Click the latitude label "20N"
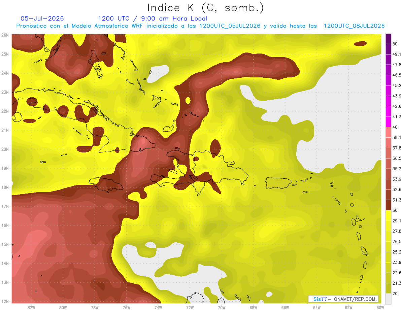Screen dimensions: 404x312 pyautogui.click(x=5, y=149)
